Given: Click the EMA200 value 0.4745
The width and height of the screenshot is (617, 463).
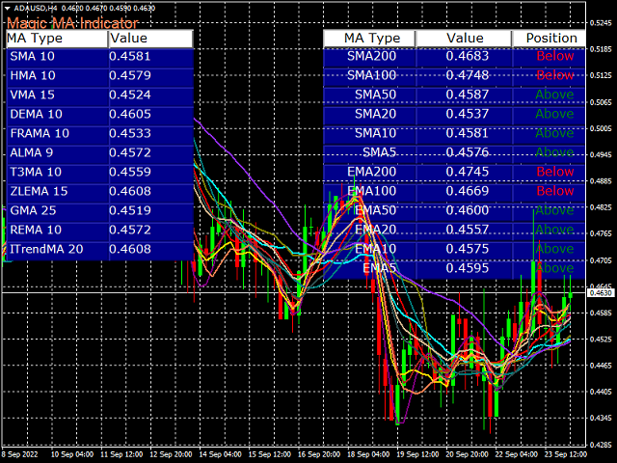Looking at the screenshot, I should [x=465, y=172].
